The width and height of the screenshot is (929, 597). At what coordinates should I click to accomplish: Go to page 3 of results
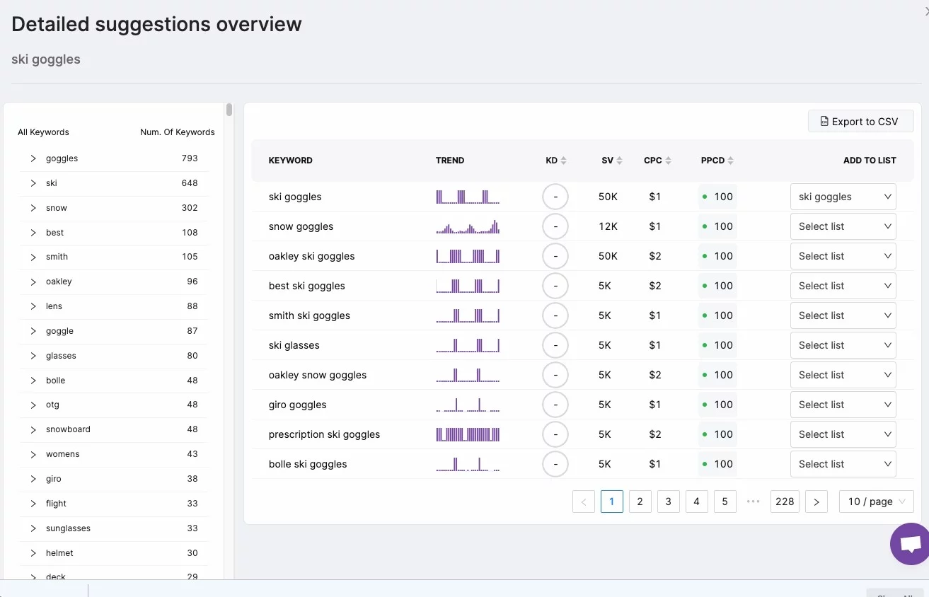point(668,502)
